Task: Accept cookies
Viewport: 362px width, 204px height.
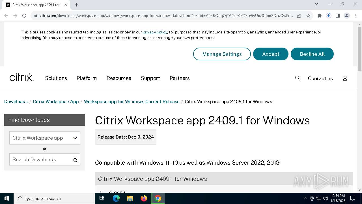Action: point(271,54)
